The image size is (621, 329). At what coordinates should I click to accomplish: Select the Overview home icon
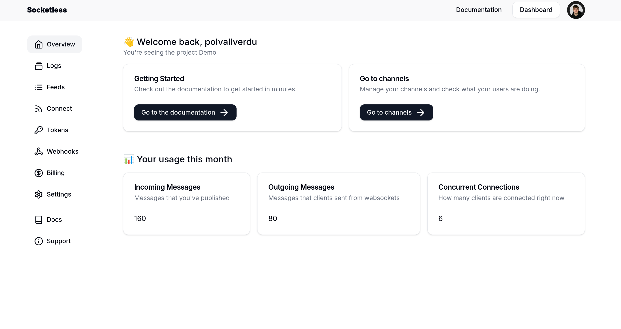[x=39, y=44]
